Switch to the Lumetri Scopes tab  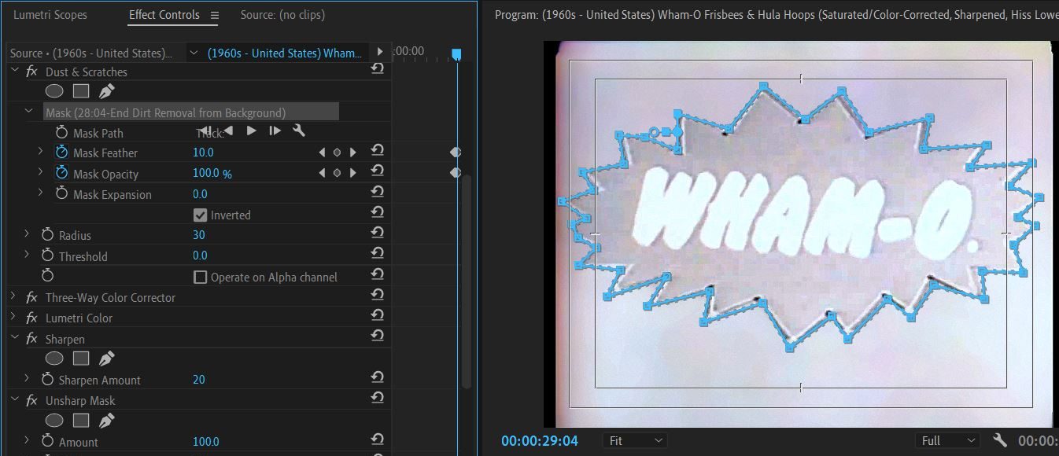click(x=50, y=15)
